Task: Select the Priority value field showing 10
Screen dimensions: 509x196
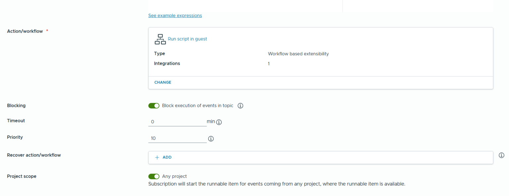Action: [177, 138]
